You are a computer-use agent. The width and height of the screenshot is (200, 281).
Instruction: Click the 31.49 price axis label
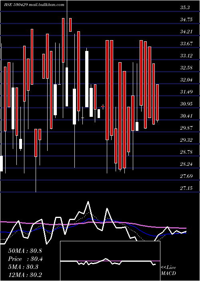point(186,92)
